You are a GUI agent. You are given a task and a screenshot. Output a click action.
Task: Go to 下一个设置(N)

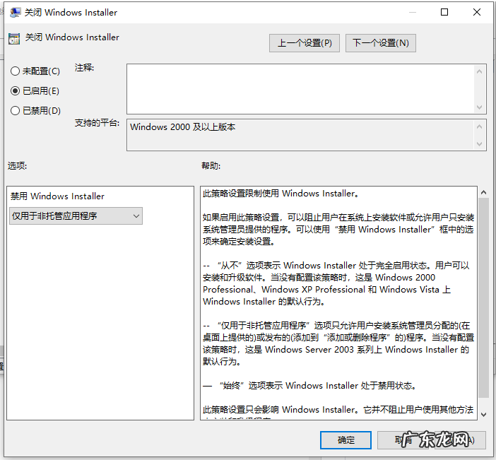(381, 43)
